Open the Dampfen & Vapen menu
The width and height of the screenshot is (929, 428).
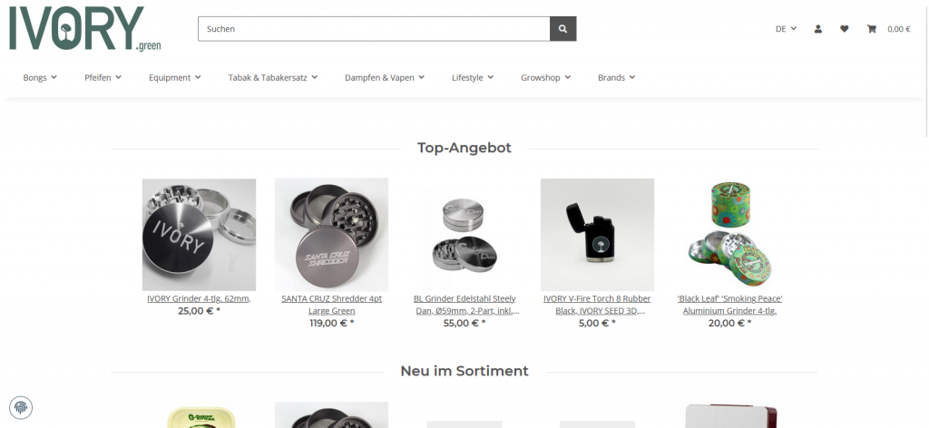[x=385, y=78]
